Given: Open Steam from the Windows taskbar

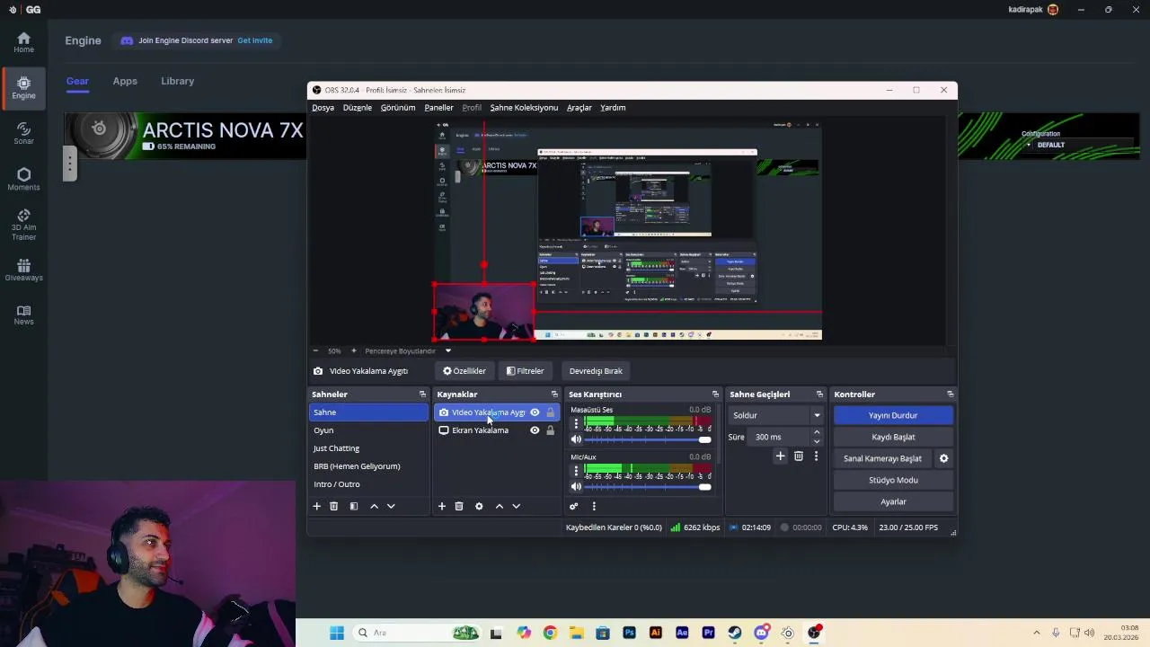Looking at the screenshot, I should click(x=735, y=633).
